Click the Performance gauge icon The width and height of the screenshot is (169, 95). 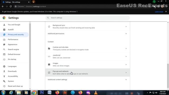coord(4,40)
